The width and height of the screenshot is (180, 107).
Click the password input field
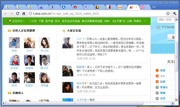(166, 20)
